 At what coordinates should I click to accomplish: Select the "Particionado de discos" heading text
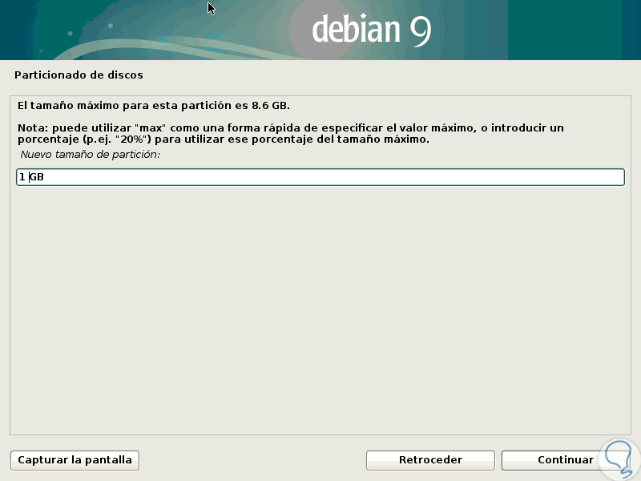tap(79, 75)
